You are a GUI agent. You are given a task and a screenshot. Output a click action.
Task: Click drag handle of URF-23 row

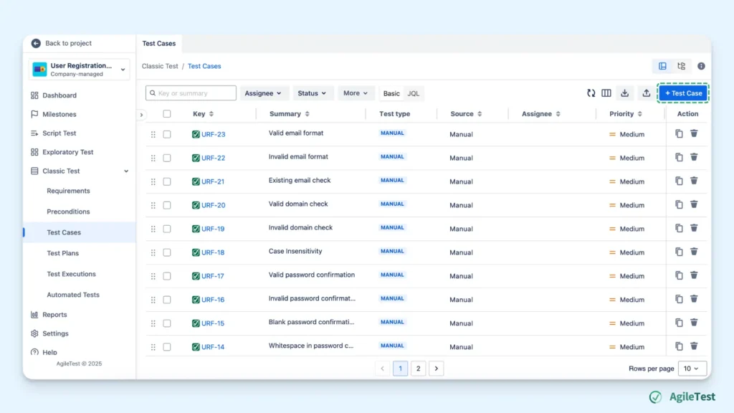153,134
